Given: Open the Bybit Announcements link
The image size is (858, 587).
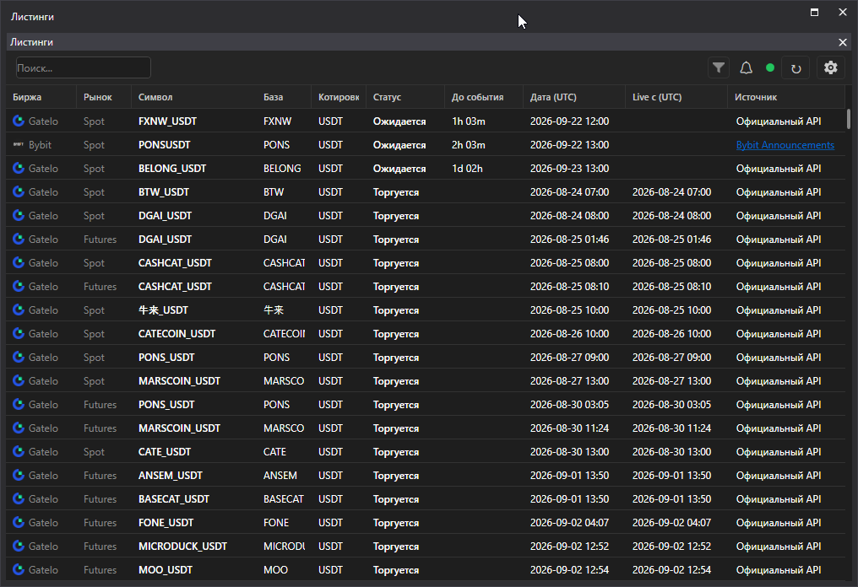Looking at the screenshot, I should click(785, 145).
